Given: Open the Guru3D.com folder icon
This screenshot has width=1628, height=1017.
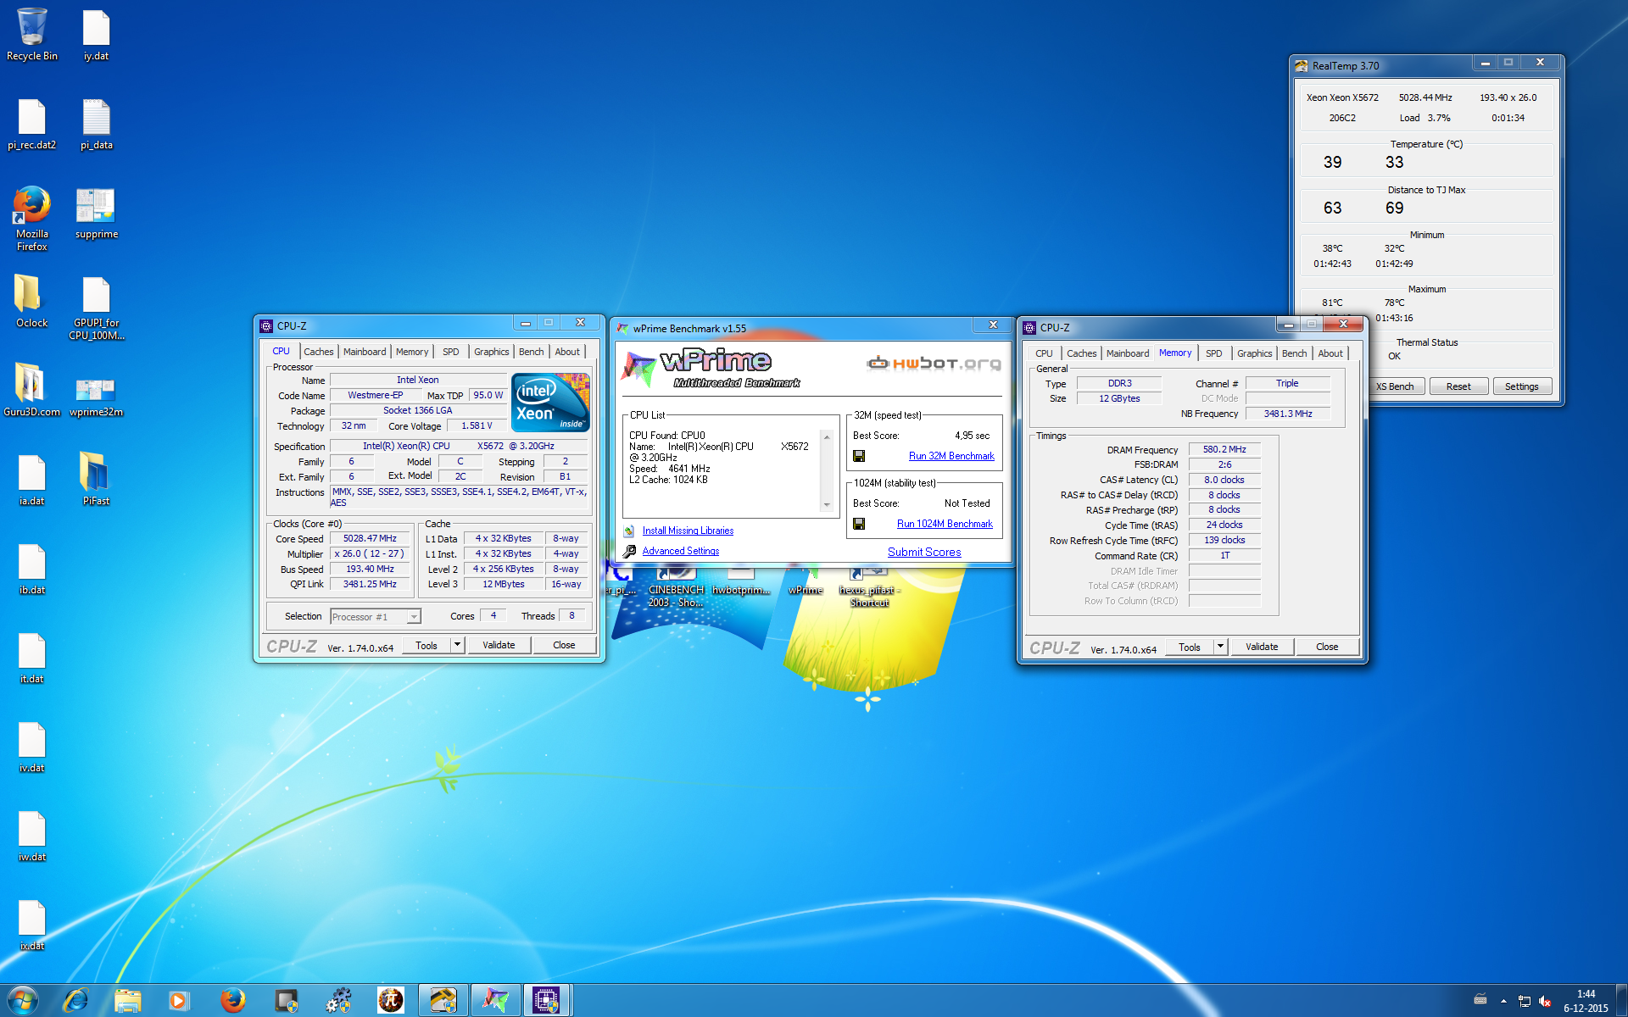Looking at the screenshot, I should click(x=32, y=390).
